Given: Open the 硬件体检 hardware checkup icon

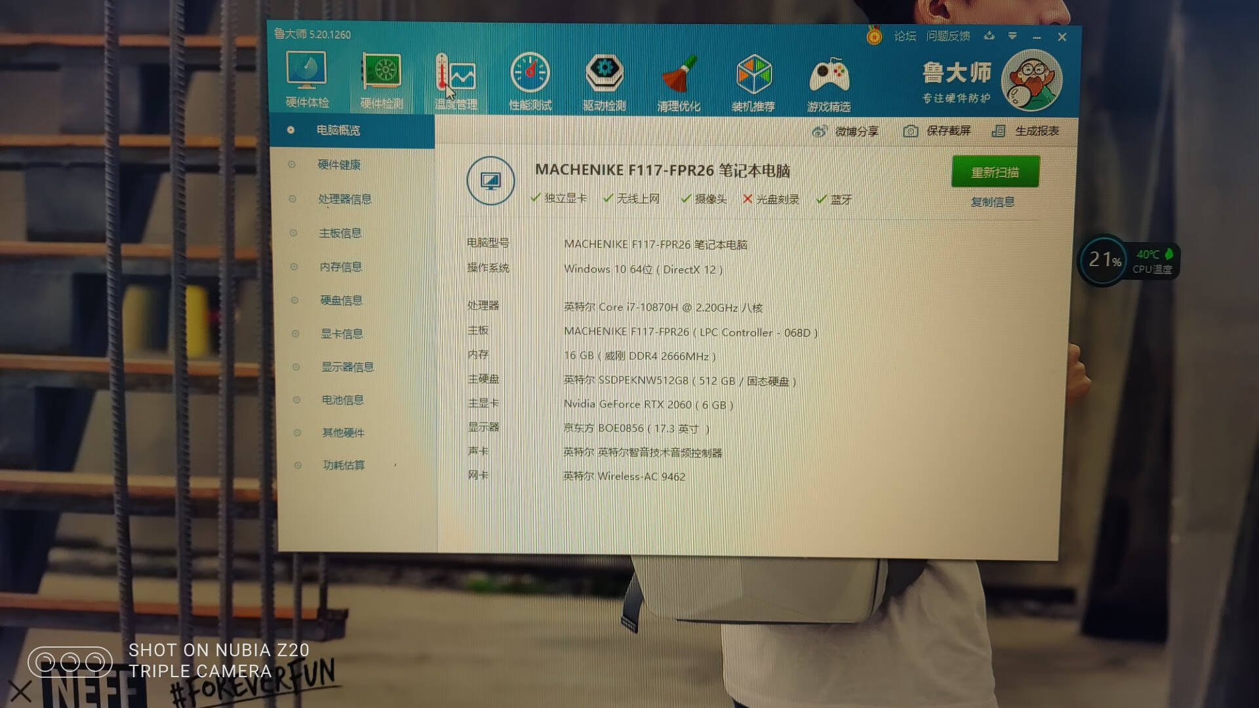Looking at the screenshot, I should (x=307, y=80).
